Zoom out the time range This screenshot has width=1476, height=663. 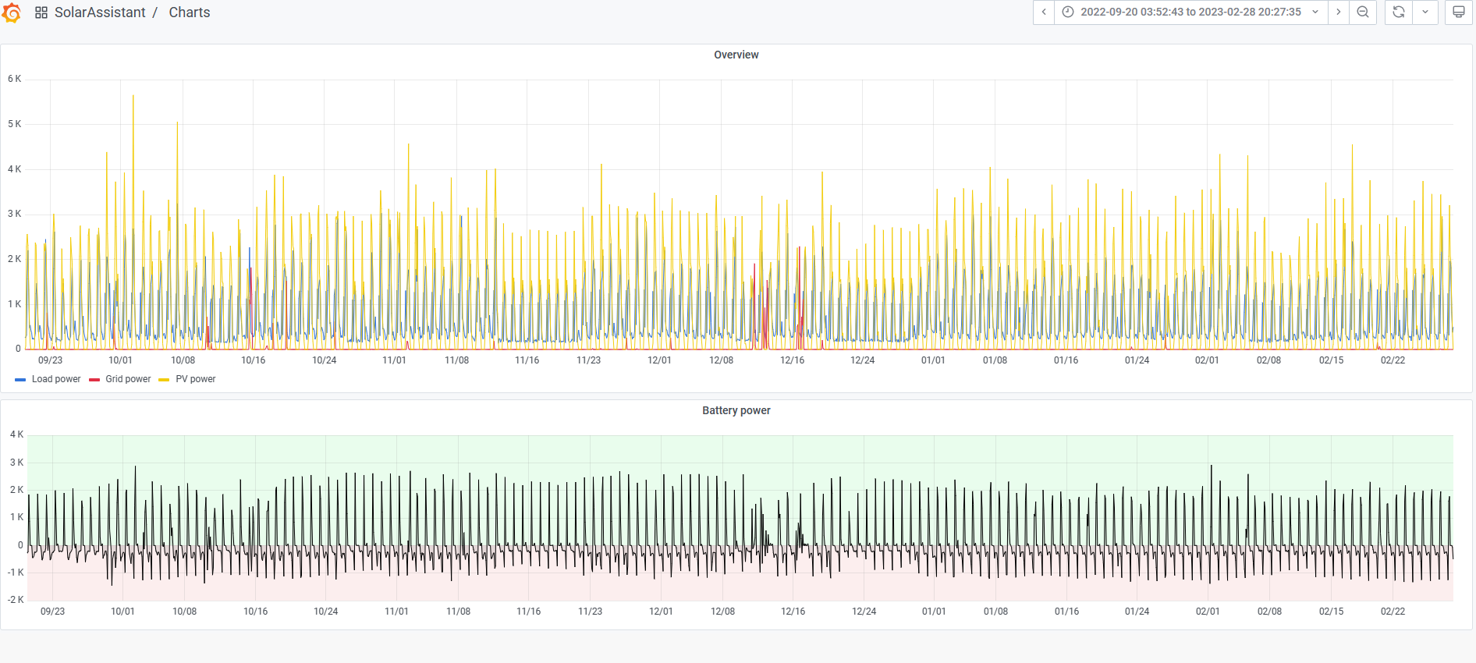click(x=1363, y=12)
